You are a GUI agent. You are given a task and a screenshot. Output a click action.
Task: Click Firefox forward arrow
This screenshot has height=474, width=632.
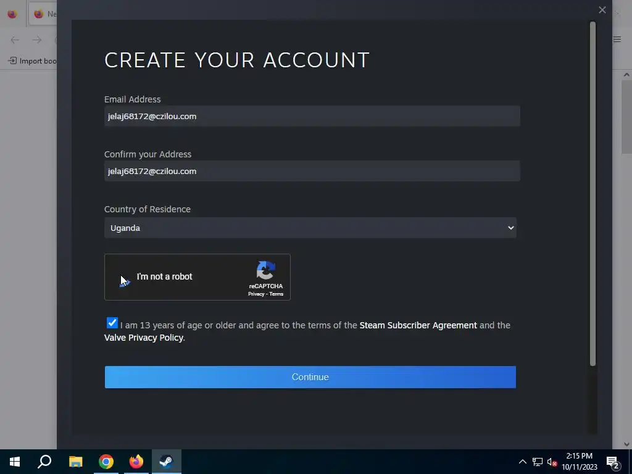tap(37, 39)
